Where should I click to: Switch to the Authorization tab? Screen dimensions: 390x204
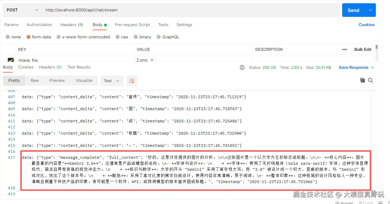(x=39, y=24)
